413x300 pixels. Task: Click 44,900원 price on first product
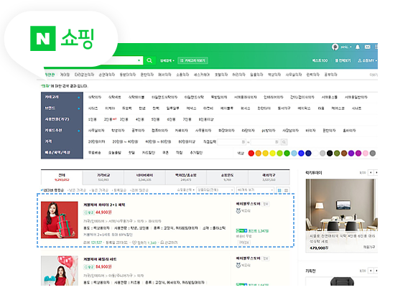[x=103, y=212]
